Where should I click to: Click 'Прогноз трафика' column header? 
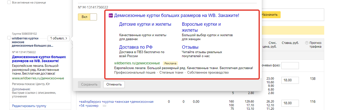coord(315,45)
